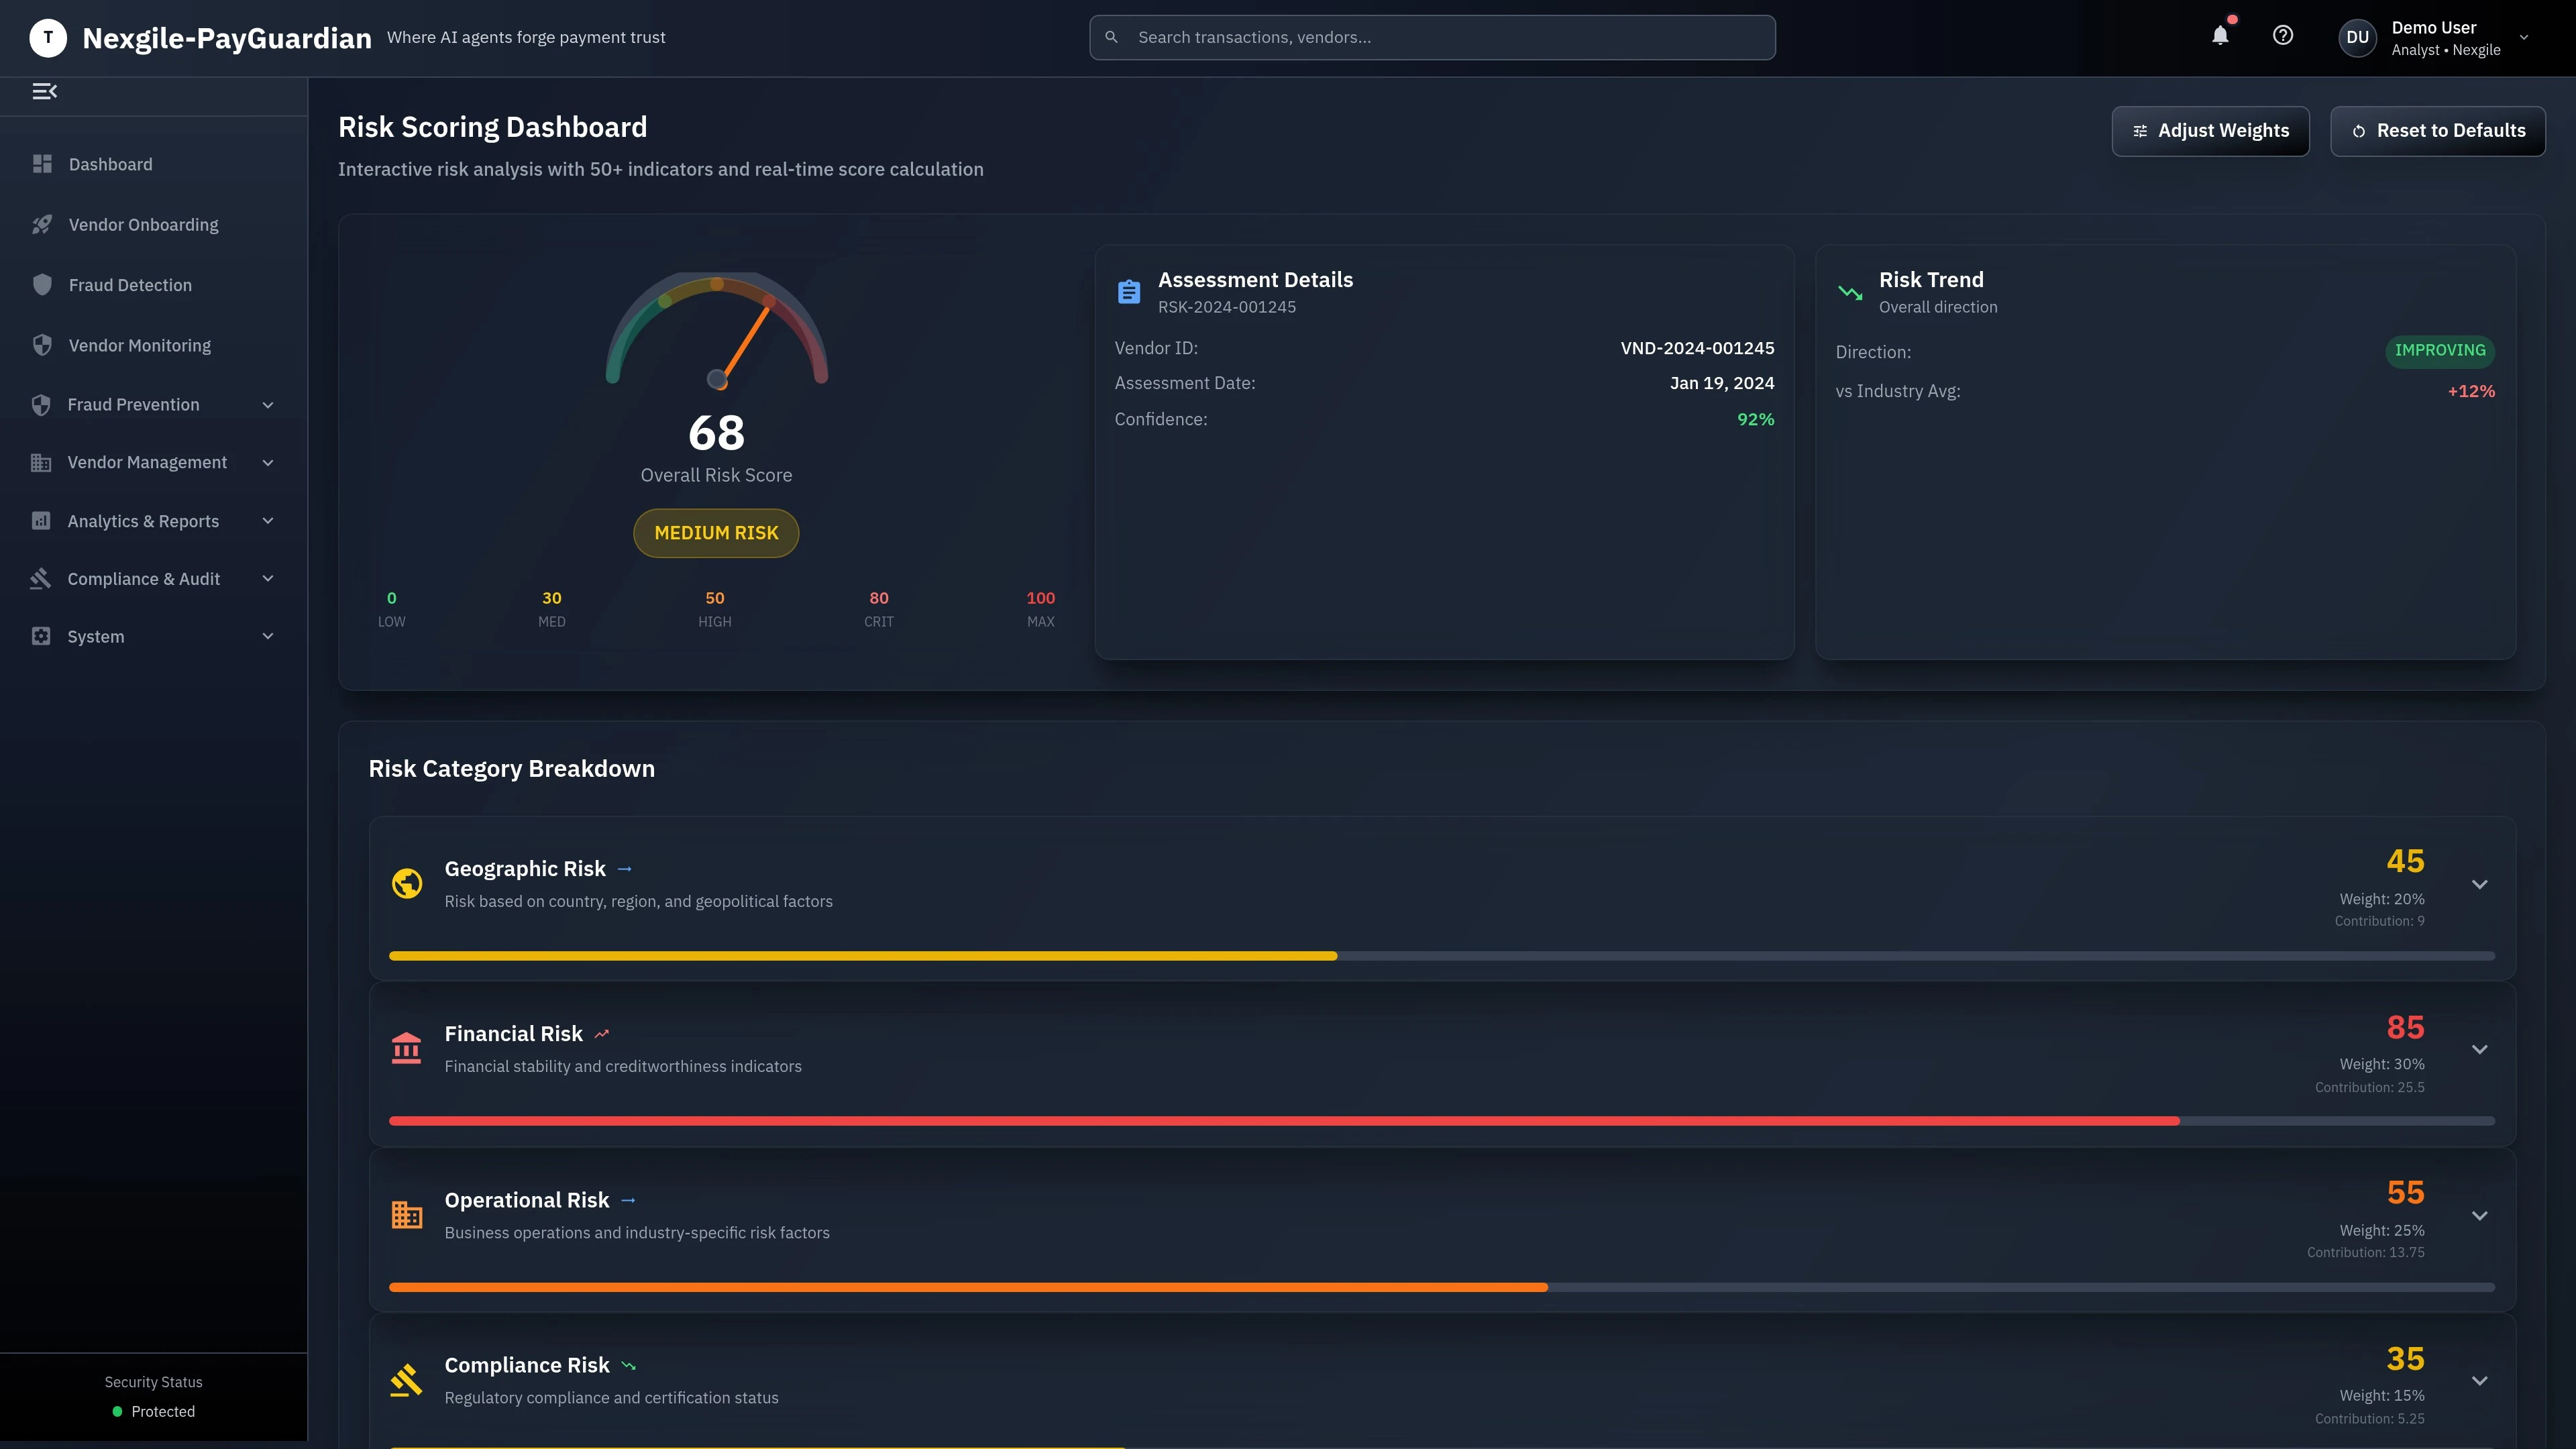This screenshot has width=2576, height=1449.
Task: Click the Compliance Risk gavel icon
Action: 406,1379
